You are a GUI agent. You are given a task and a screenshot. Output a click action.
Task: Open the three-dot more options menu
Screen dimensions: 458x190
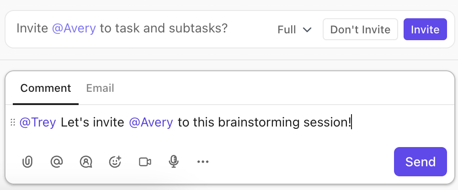203,162
